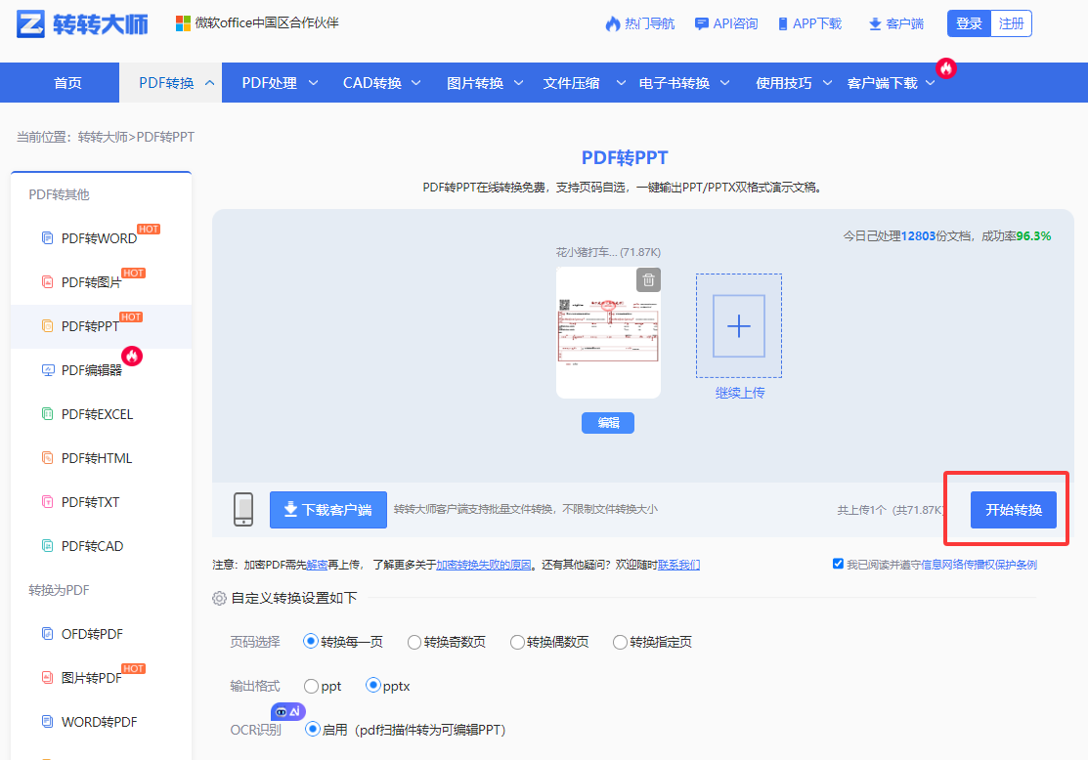Click the AI badge above OCR识别
The height and width of the screenshot is (760, 1088).
pyautogui.click(x=288, y=711)
